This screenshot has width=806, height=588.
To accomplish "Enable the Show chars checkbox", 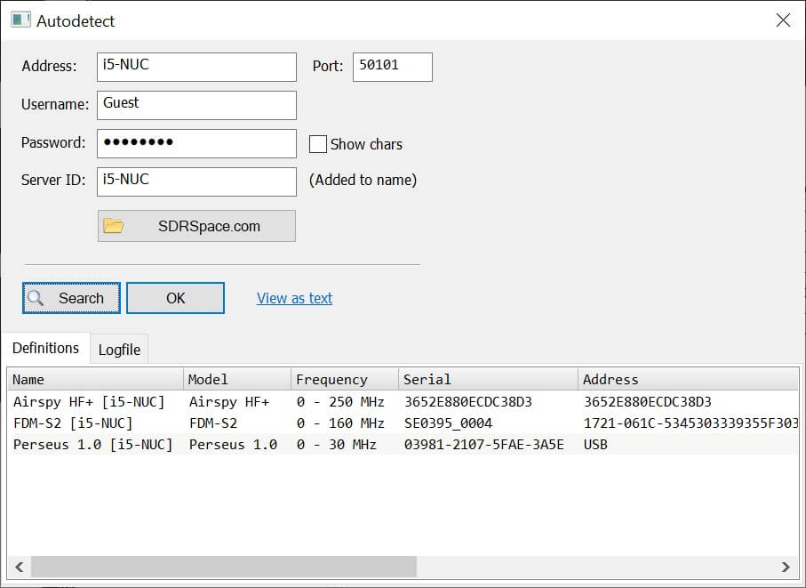I will pos(318,144).
